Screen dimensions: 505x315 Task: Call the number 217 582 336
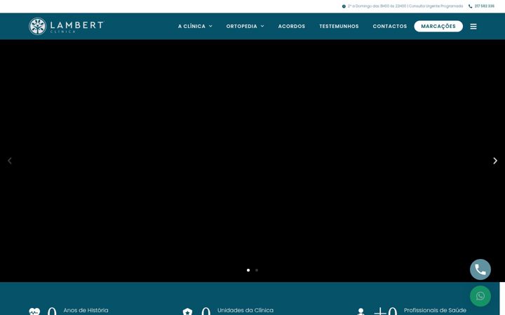pyautogui.click(x=484, y=6)
